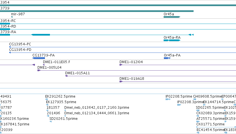Select the EK144714.5prime EST label
This screenshot has width=236, height=134.
pyautogui.click(x=219, y=102)
